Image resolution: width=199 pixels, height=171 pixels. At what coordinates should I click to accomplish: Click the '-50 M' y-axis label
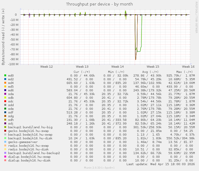(x=14, y=39)
